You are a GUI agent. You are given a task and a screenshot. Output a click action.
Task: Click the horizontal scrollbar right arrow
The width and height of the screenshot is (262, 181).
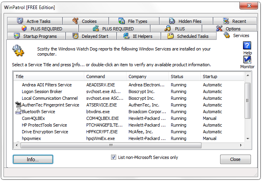[x=241, y=145]
